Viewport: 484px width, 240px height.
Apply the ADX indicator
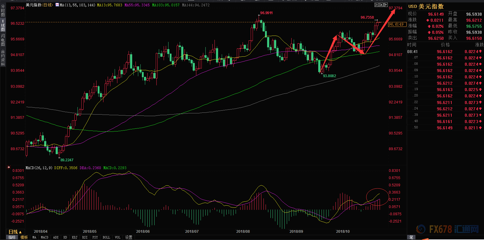tap(56, 237)
